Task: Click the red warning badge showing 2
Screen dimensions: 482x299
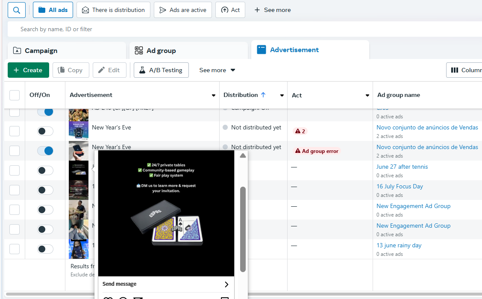Action: coord(300,131)
